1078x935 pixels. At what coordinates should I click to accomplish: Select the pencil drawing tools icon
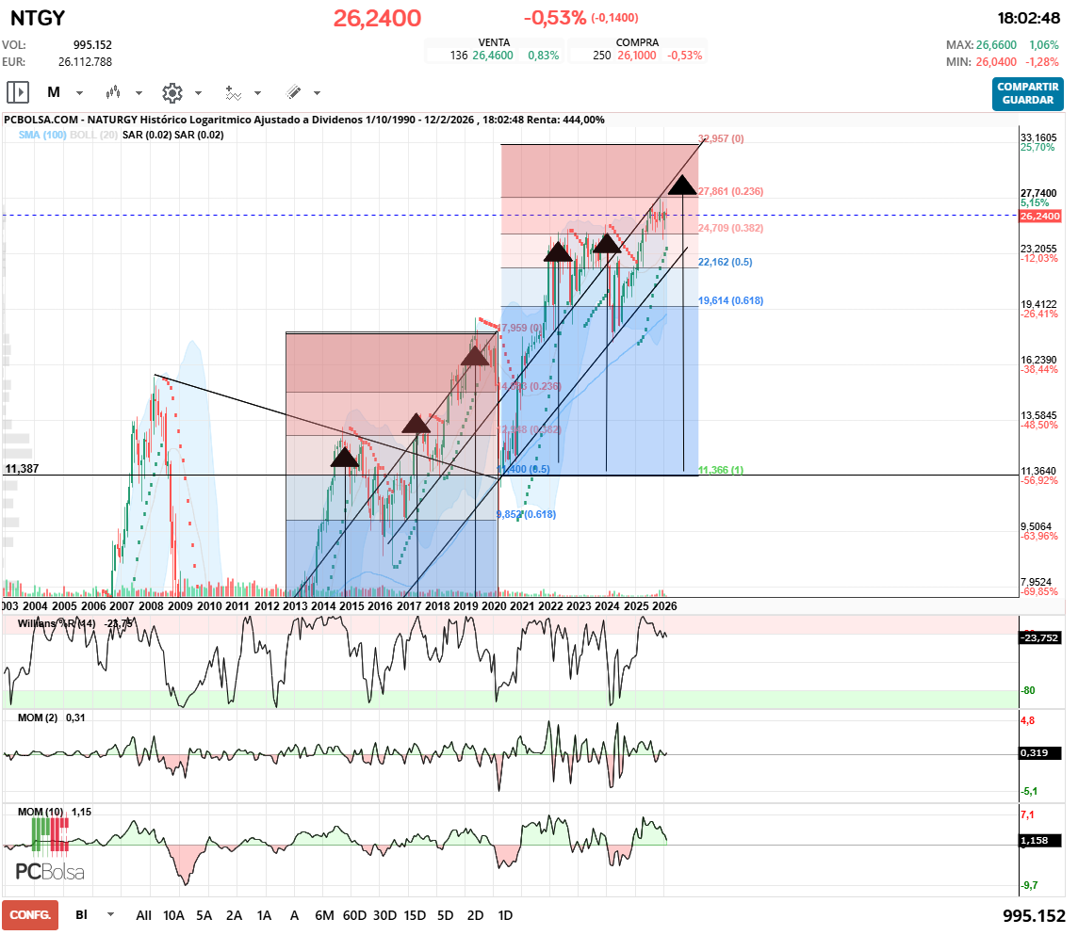click(x=293, y=92)
